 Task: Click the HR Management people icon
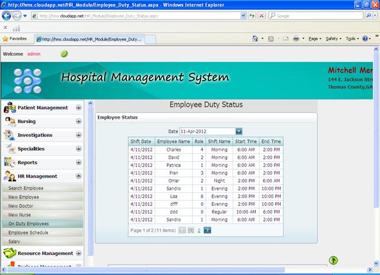click(x=10, y=176)
